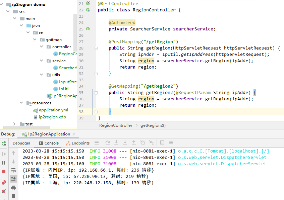284x200 pixels.
Task: Close the Ip2RegionApplication debug session tab
Action: click(x=74, y=134)
